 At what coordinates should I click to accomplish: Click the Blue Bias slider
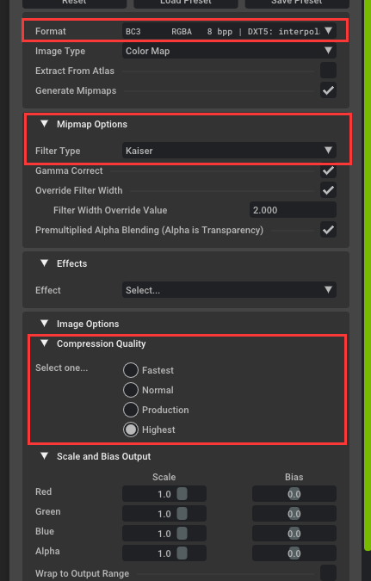point(294,534)
